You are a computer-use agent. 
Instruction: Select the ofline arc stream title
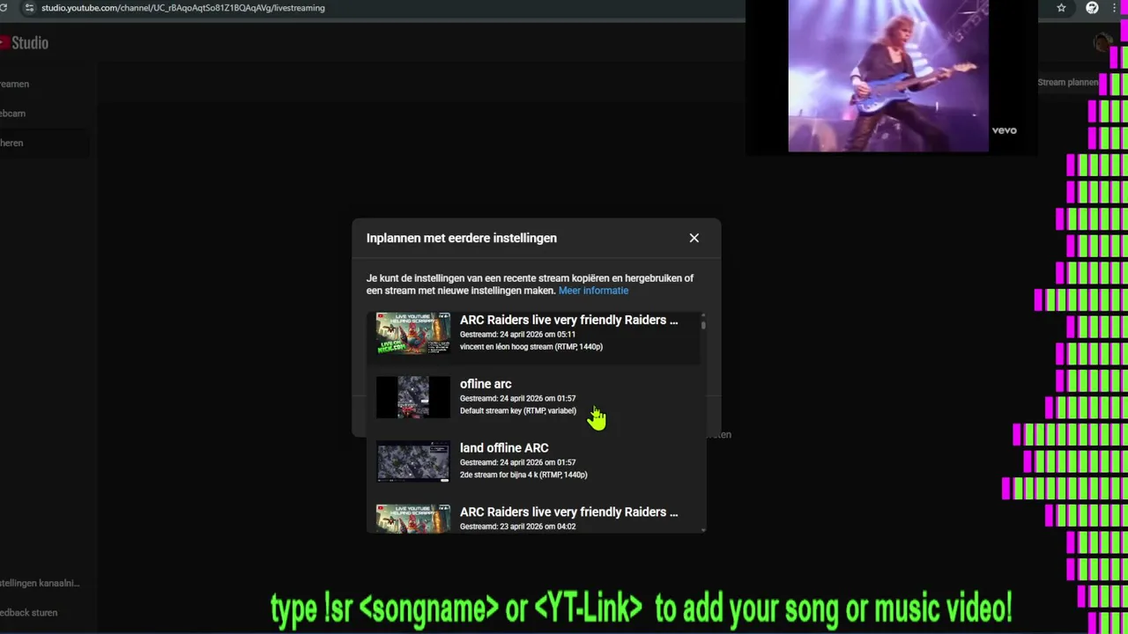(x=486, y=384)
